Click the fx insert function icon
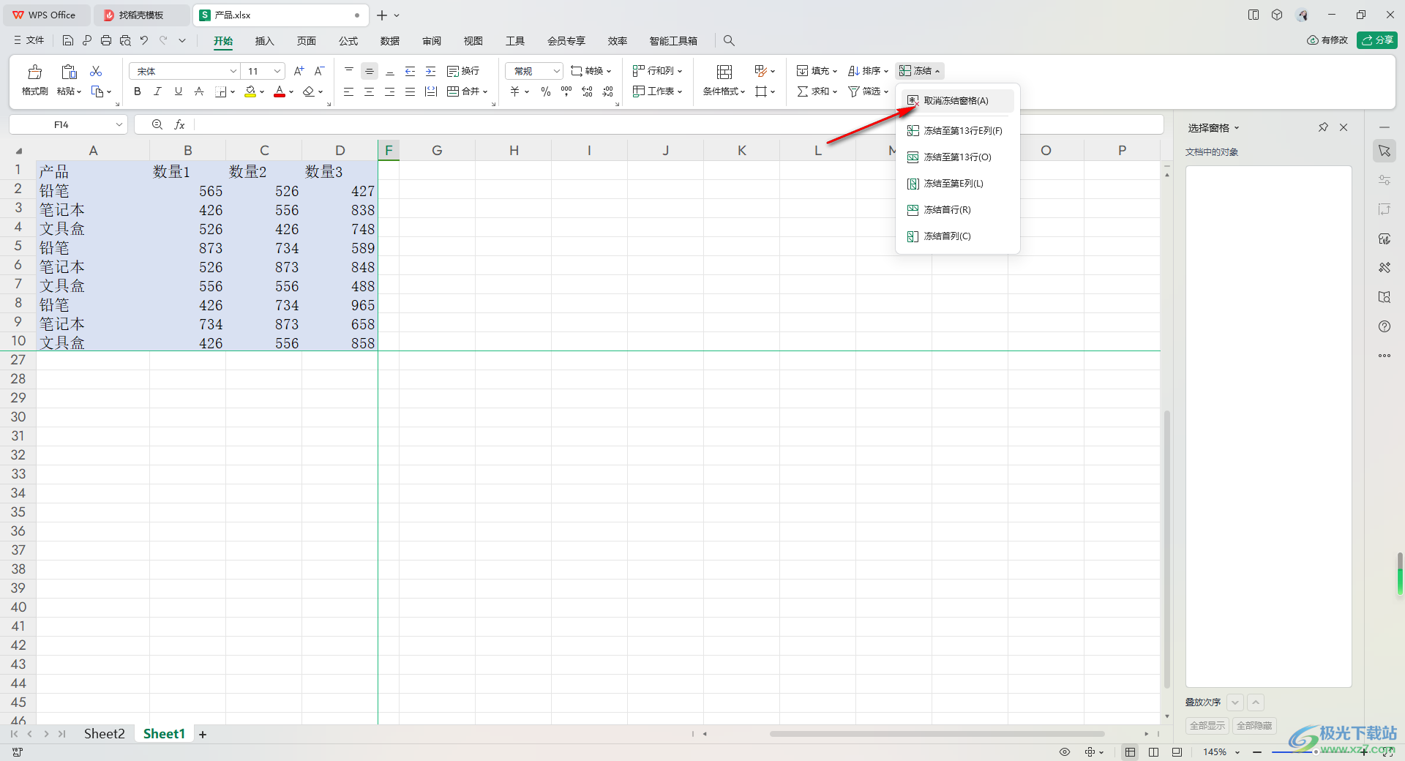Viewport: 1405px width, 761px height. (x=179, y=125)
